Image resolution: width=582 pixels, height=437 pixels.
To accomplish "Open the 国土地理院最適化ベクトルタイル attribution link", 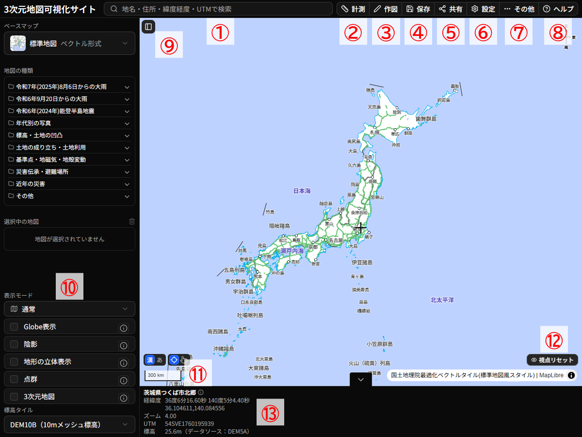I will click(x=463, y=375).
